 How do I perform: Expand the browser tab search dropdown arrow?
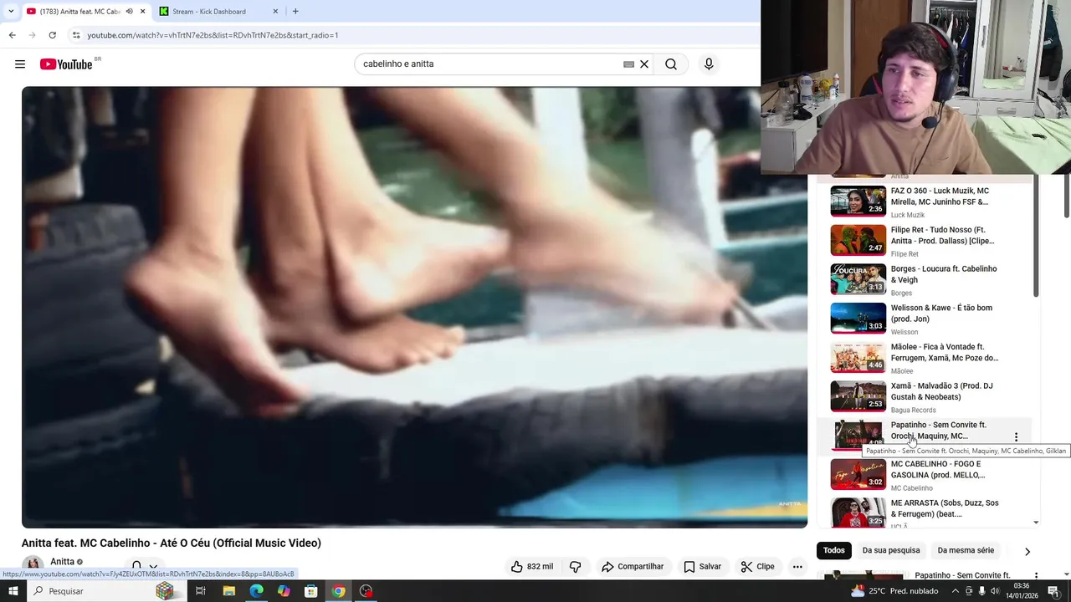[10, 12]
